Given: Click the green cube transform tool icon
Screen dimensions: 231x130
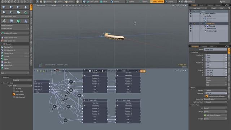Looking at the screenshot, I should [18, 21].
